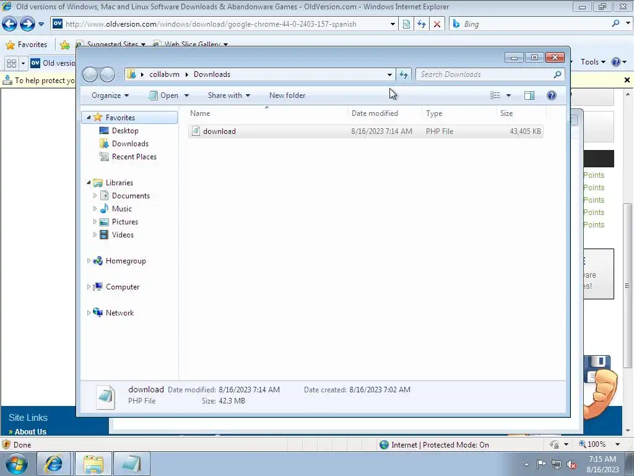Open the IE Tools menu
634x476 pixels.
pos(593,62)
